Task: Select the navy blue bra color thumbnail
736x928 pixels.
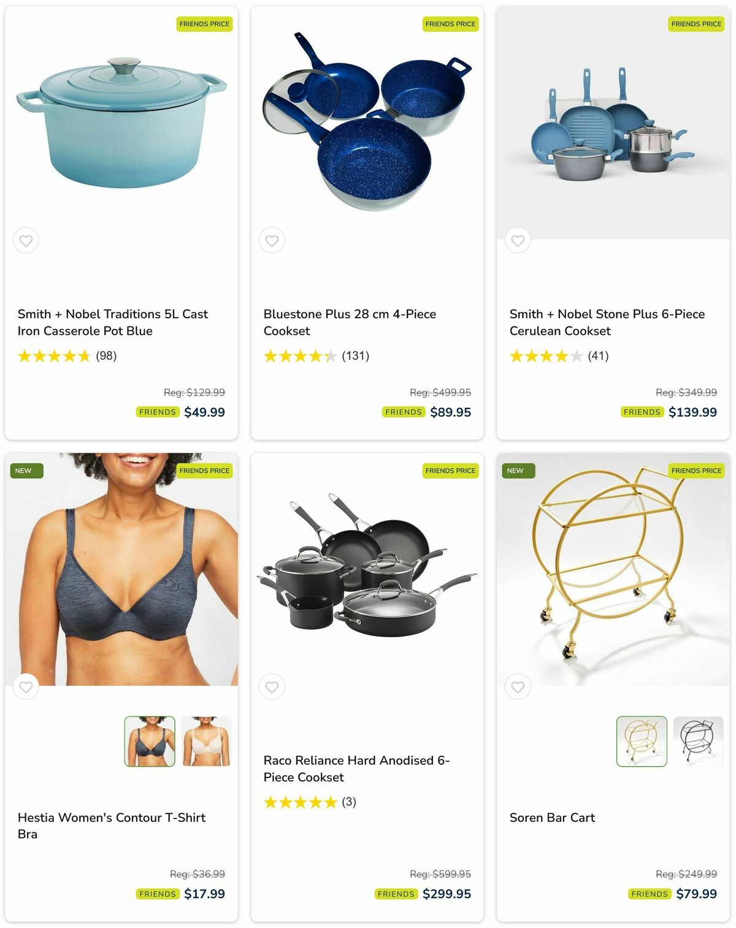Action: (x=150, y=742)
